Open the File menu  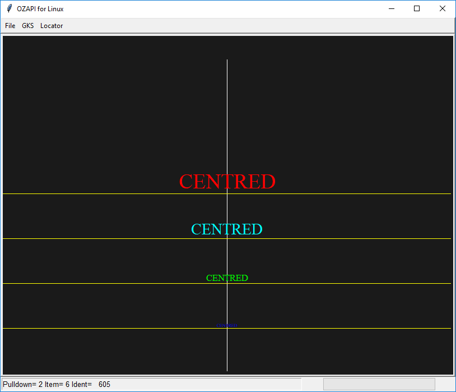click(10, 26)
